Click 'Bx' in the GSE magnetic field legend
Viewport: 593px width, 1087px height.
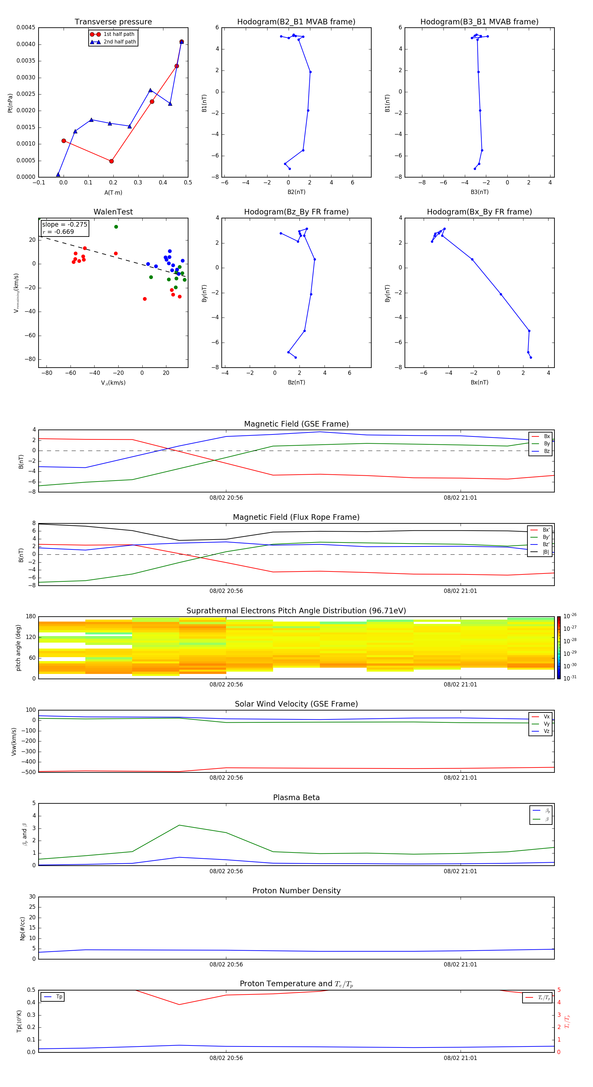click(541, 436)
